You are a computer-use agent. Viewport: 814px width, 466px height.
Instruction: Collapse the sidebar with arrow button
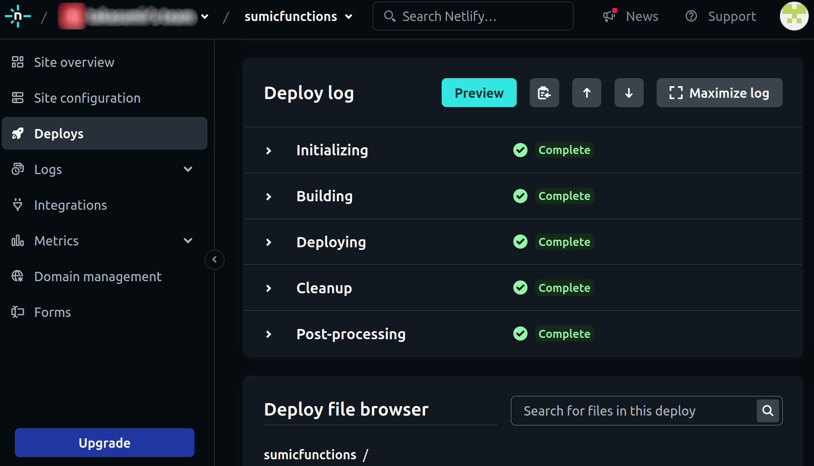click(x=215, y=260)
